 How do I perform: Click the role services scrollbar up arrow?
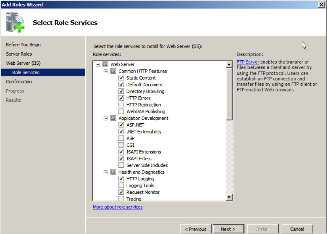coord(229,64)
